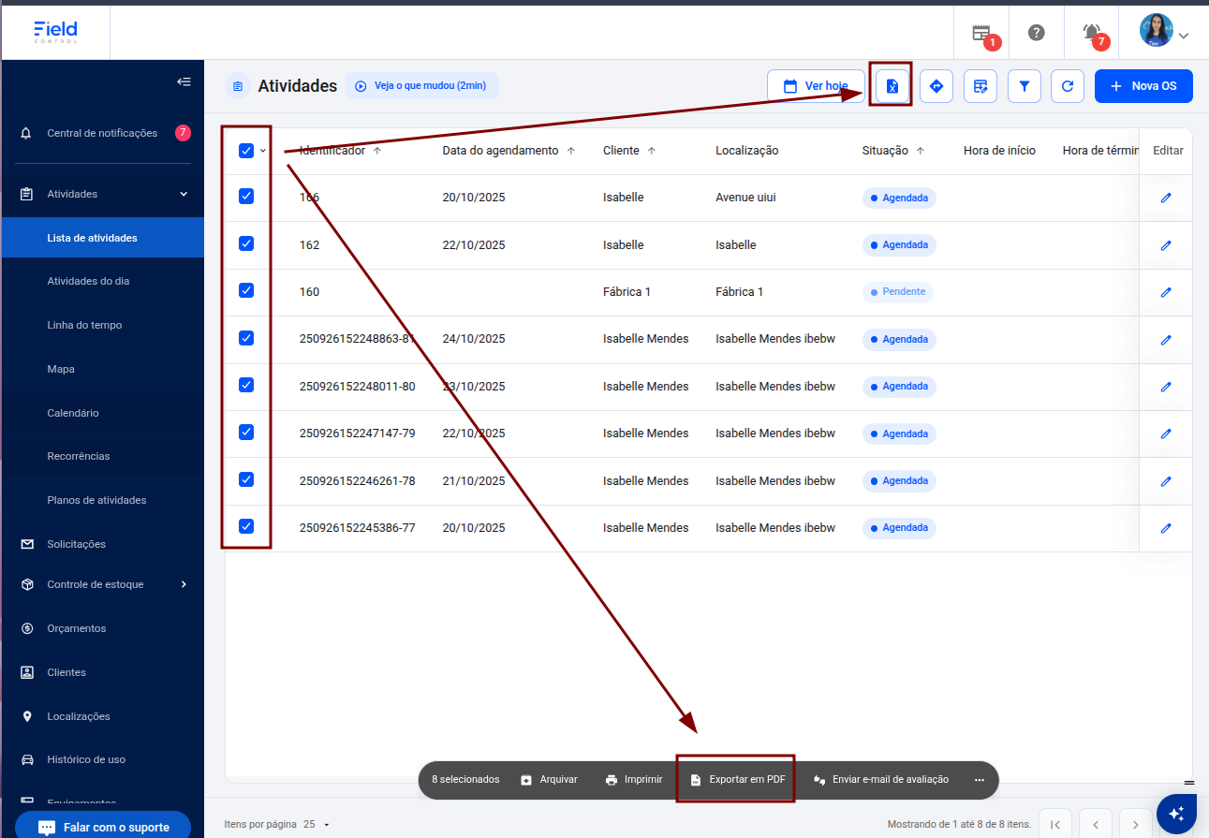The image size is (1209, 838).
Task: Click the Ver hoje button
Action: [x=816, y=86]
